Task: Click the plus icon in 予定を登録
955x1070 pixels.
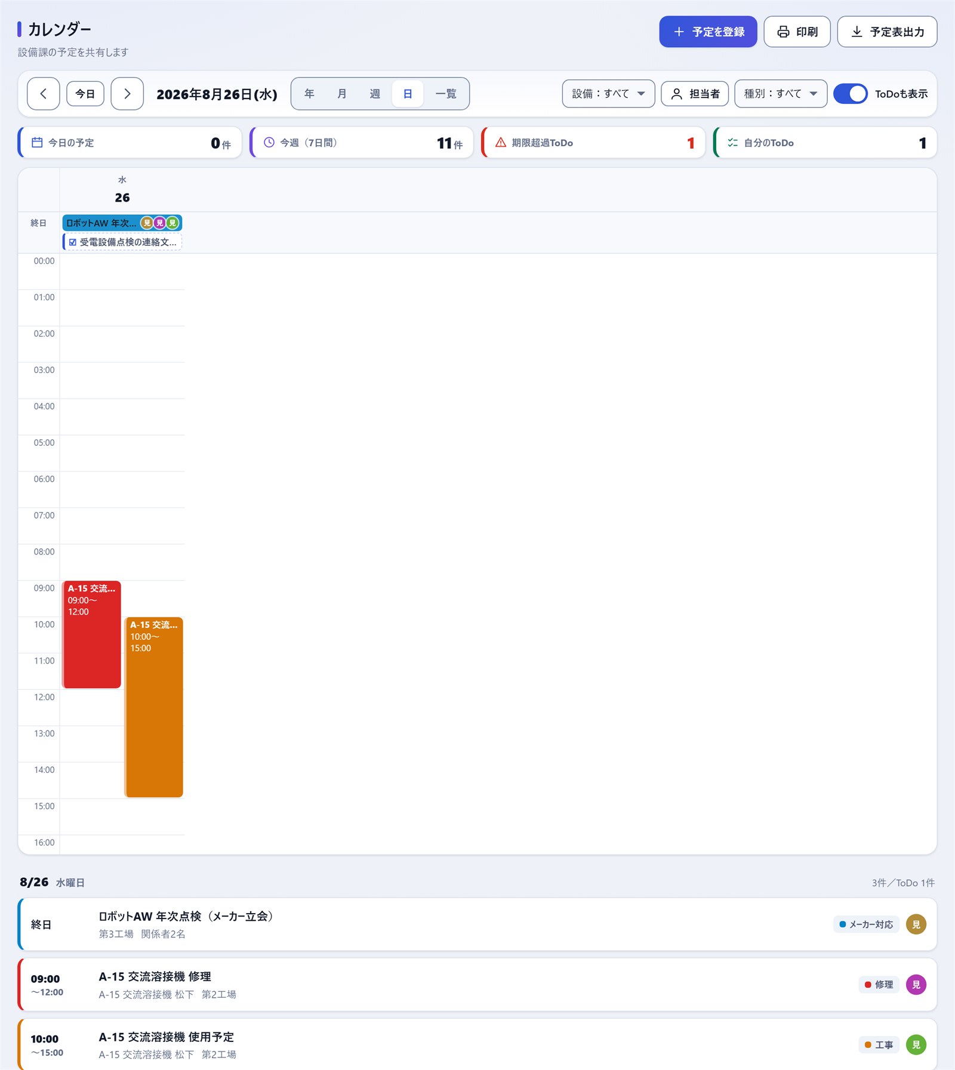Action: [679, 32]
